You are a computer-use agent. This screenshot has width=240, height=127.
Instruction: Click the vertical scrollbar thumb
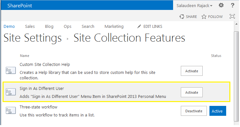click(236, 76)
